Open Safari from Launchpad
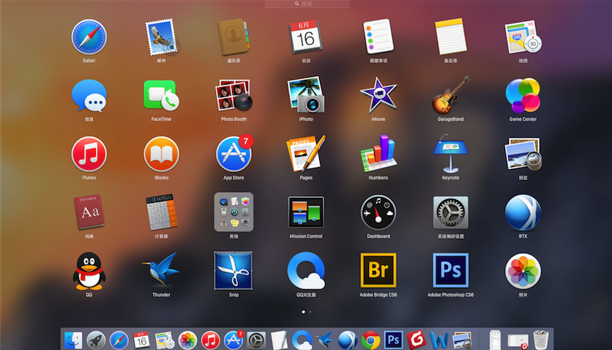The width and height of the screenshot is (612, 350). click(x=89, y=37)
